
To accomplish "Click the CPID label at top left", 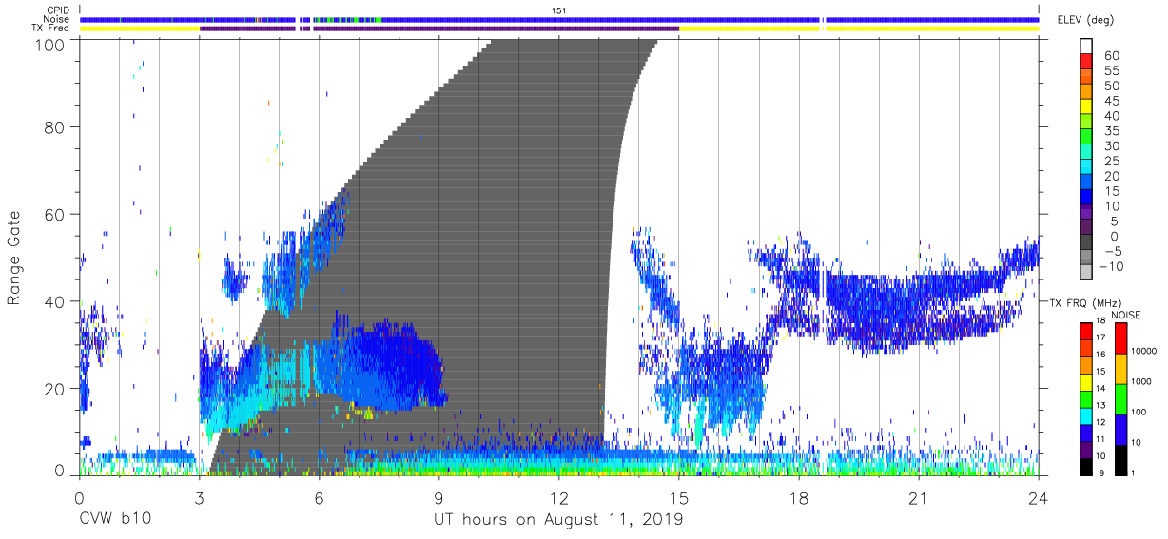I will tap(58, 10).
